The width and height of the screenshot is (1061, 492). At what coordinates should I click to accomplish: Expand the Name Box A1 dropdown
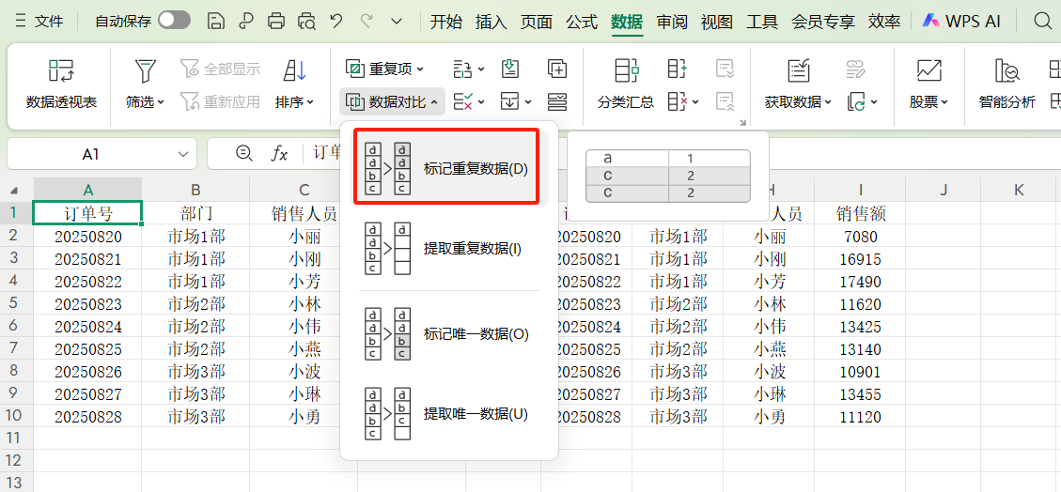click(182, 154)
